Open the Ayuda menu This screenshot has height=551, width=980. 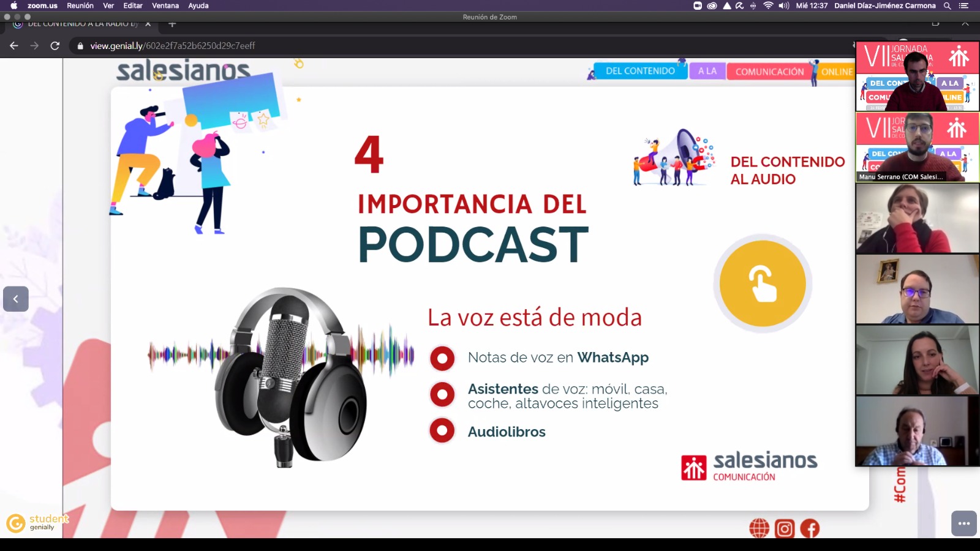click(198, 6)
